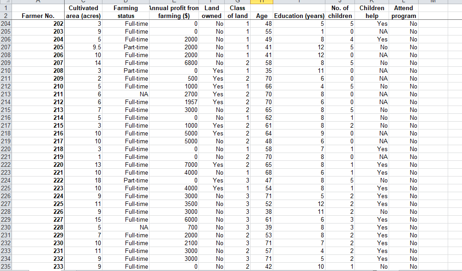Select row header 235

(6, 266)
